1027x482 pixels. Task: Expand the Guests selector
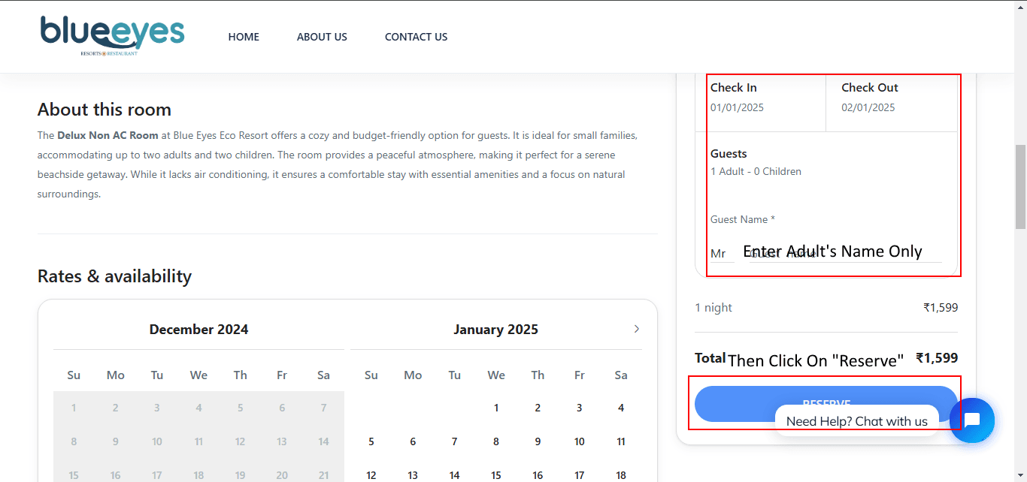826,162
